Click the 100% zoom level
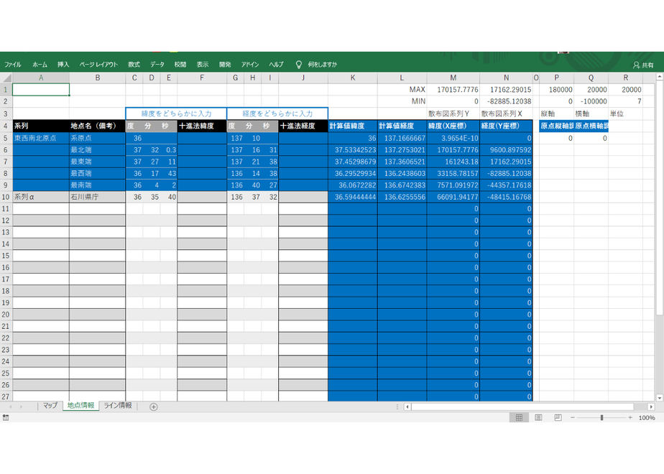The width and height of the screenshot is (664, 474). [647, 418]
